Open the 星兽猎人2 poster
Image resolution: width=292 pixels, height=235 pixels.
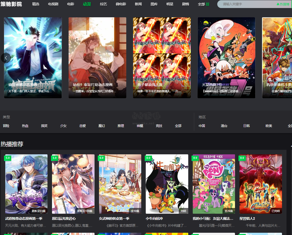pyautogui.click(x=261, y=184)
